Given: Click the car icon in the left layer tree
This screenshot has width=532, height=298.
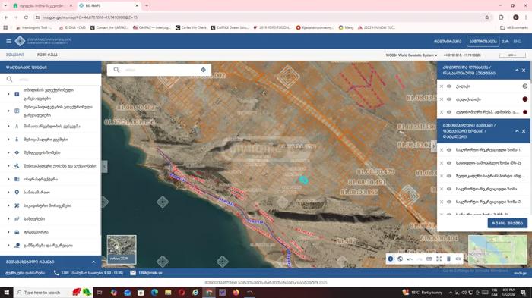Looking at the screenshot, I should (x=17, y=232).
